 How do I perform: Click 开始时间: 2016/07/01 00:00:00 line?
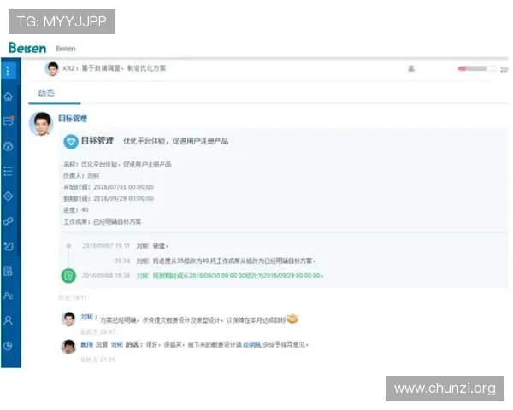tap(109, 187)
